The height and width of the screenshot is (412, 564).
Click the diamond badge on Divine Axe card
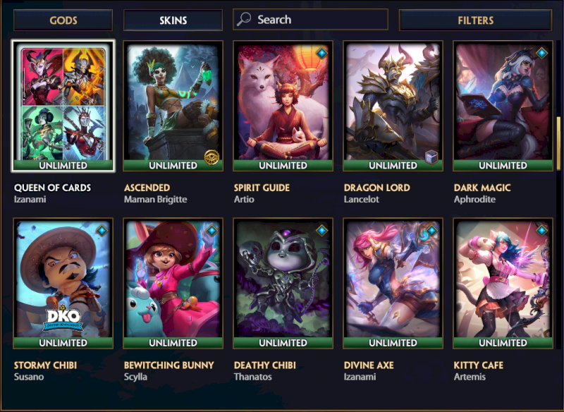pyautogui.click(x=431, y=230)
